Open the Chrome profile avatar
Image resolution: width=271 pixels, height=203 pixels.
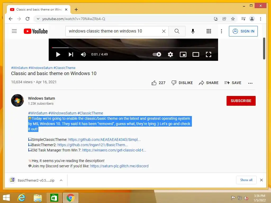pyautogui.click(x=252, y=19)
